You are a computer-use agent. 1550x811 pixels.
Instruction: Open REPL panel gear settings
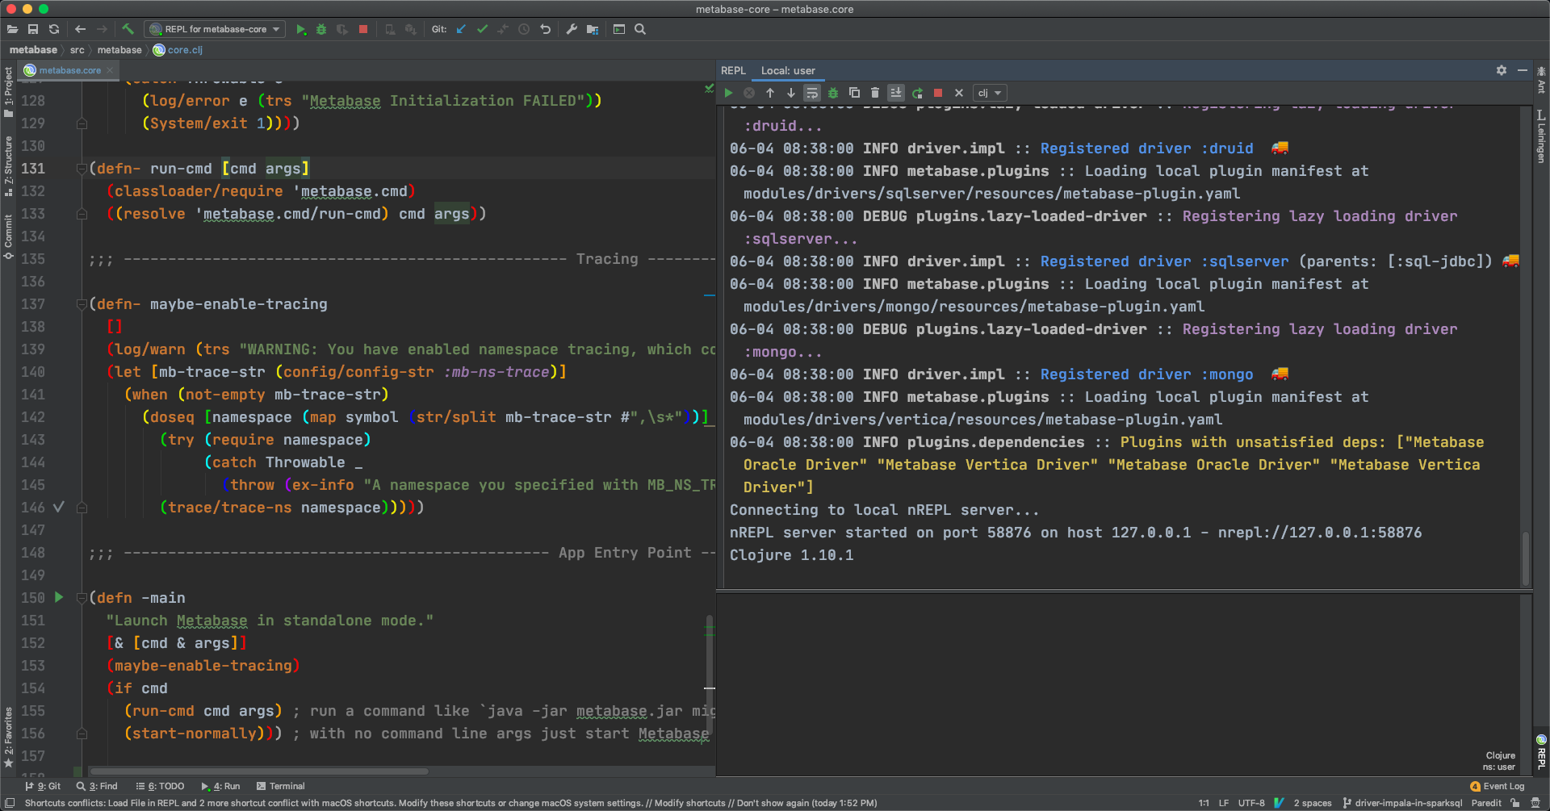point(1502,70)
